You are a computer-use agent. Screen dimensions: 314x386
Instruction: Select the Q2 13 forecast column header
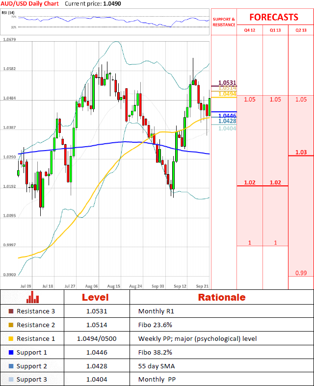(x=301, y=30)
